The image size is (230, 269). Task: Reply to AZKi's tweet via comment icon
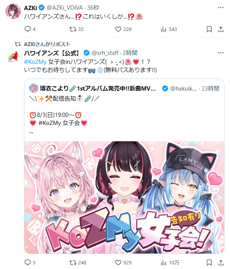(27, 29)
